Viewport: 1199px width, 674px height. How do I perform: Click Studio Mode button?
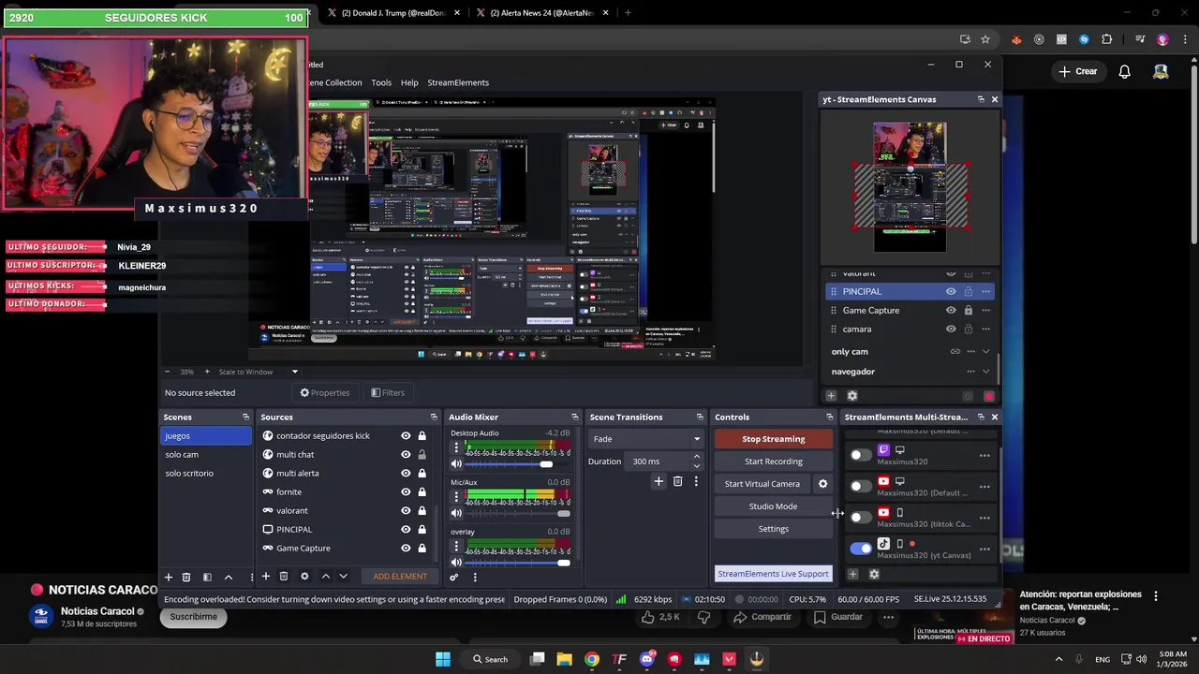click(774, 506)
